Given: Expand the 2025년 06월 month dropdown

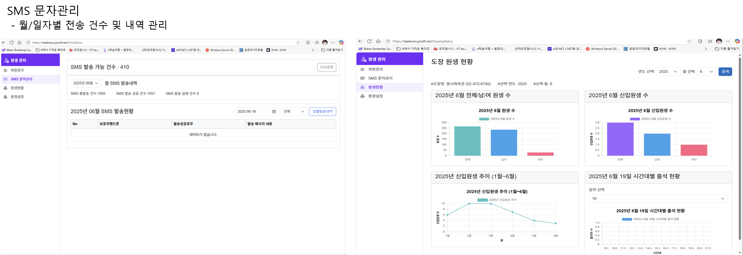Looking at the screenshot, I should pos(86,83).
